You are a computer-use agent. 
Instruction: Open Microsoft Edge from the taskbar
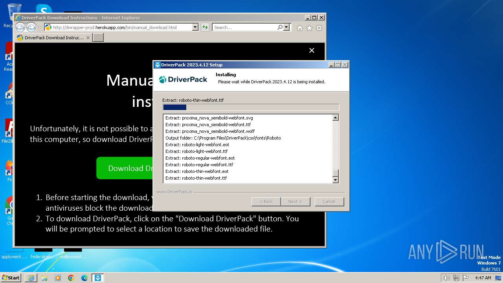click(x=84, y=278)
